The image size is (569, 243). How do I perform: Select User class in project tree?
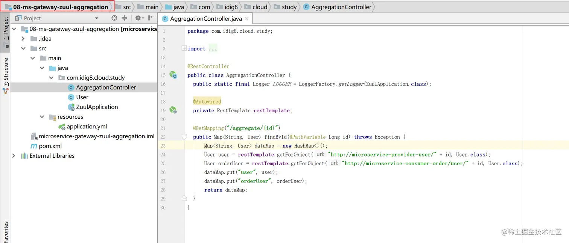pyautogui.click(x=82, y=97)
